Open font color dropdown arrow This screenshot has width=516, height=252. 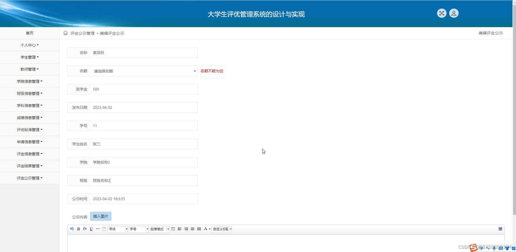pyautogui.click(x=210, y=229)
